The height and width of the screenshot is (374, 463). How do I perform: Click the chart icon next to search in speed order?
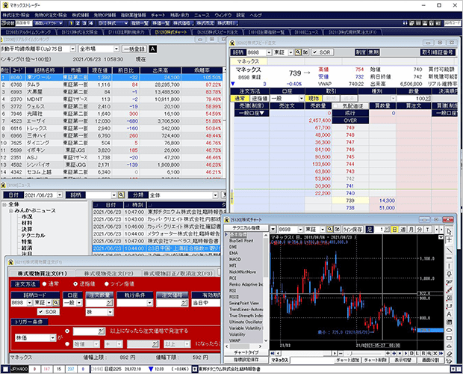pyautogui.click(x=305, y=52)
